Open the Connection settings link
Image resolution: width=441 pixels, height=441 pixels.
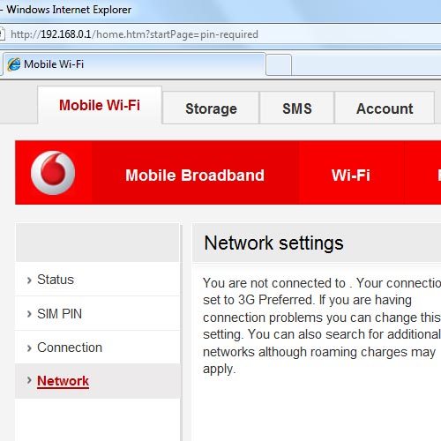(x=70, y=348)
